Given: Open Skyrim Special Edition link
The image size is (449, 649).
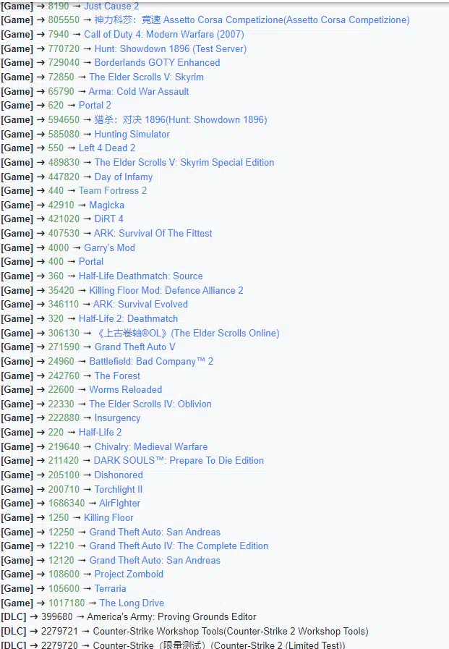Looking at the screenshot, I should click(x=184, y=162).
